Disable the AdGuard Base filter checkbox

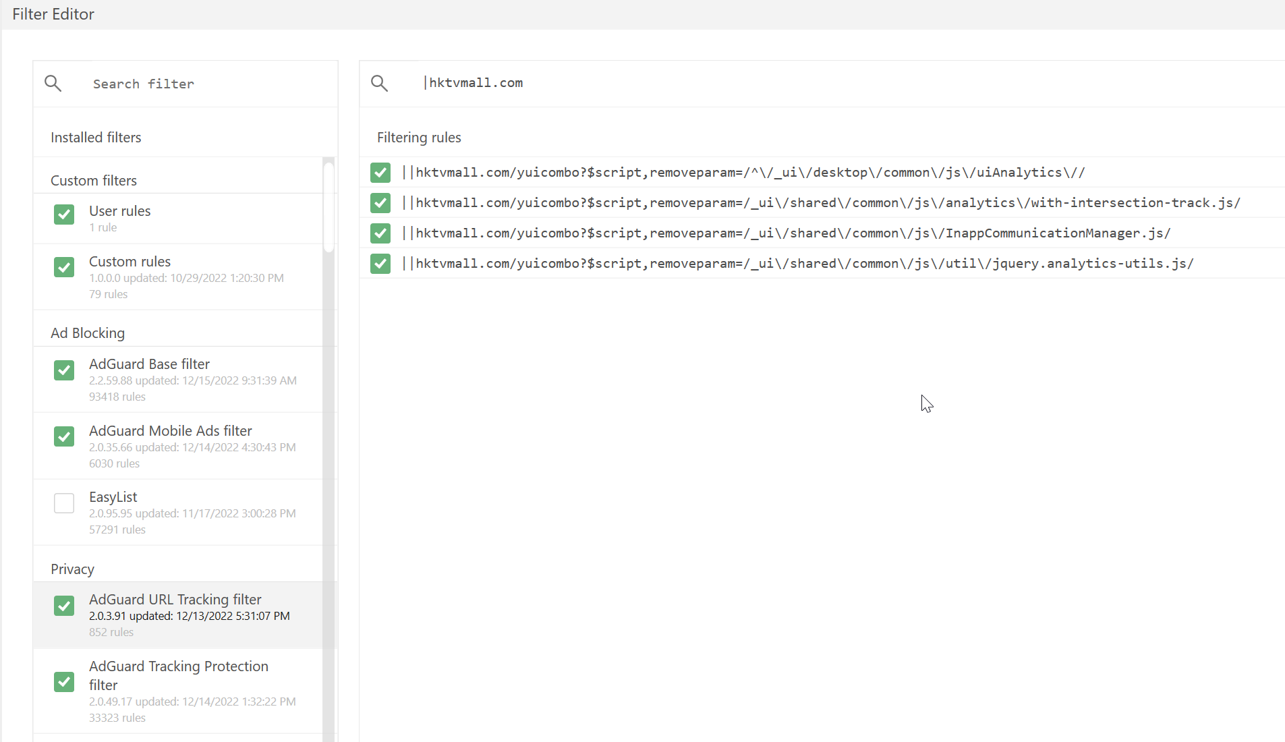pyautogui.click(x=64, y=370)
